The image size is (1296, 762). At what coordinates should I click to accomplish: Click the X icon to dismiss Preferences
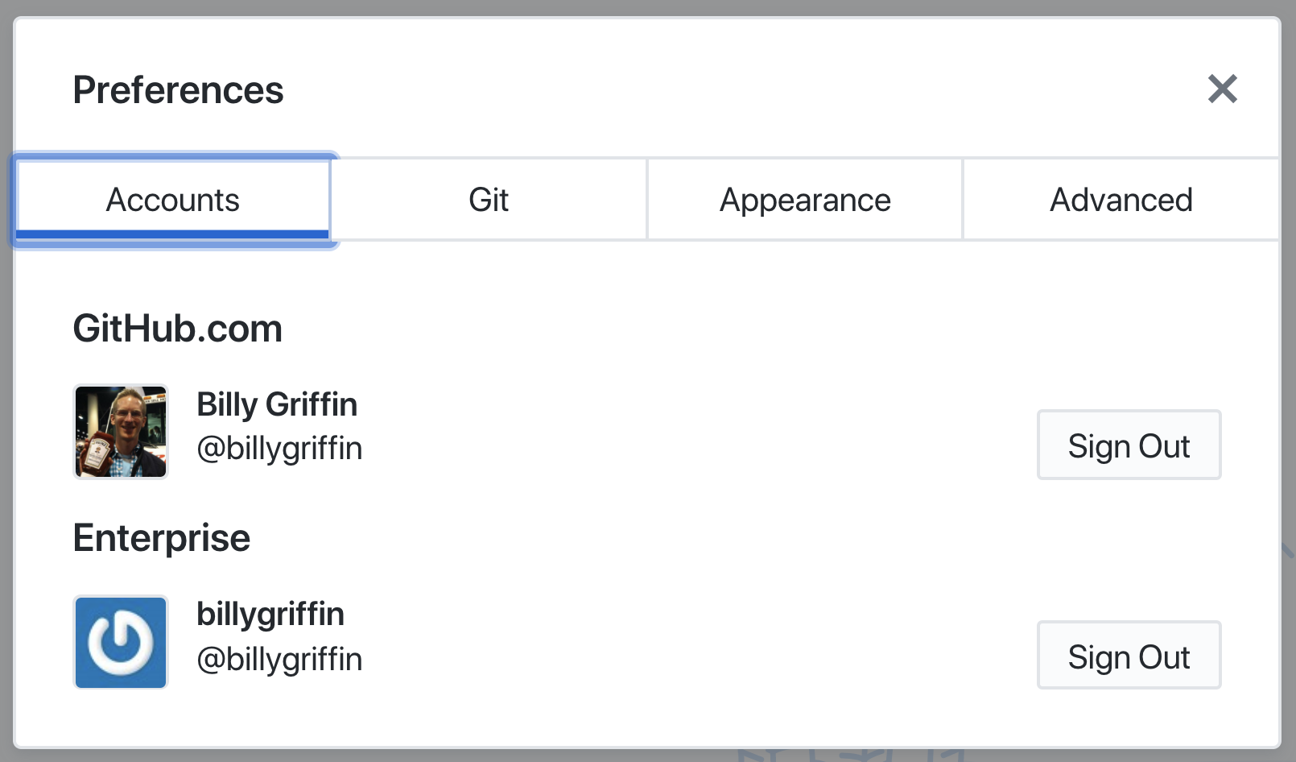coord(1222,89)
